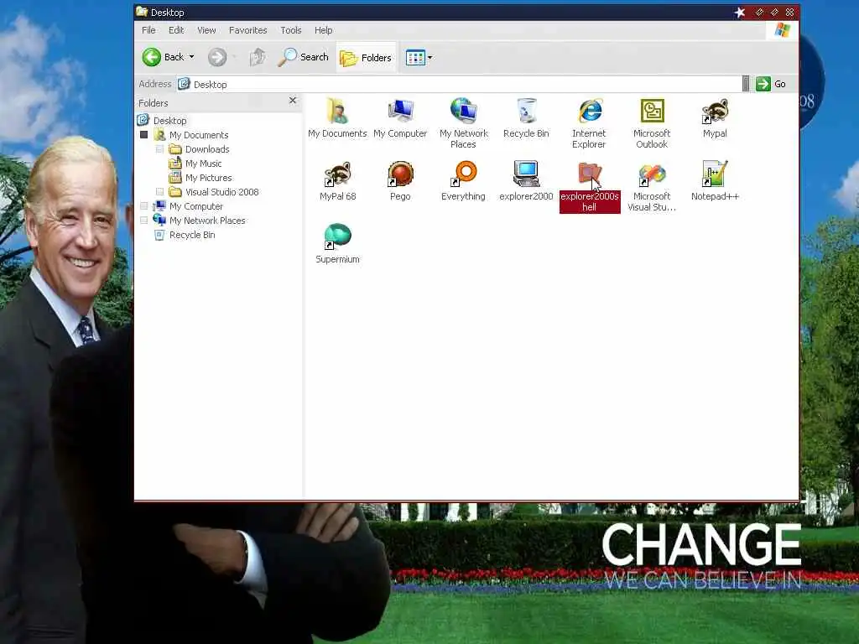Open the address bar dropdown
This screenshot has width=859, height=644.
tap(746, 84)
